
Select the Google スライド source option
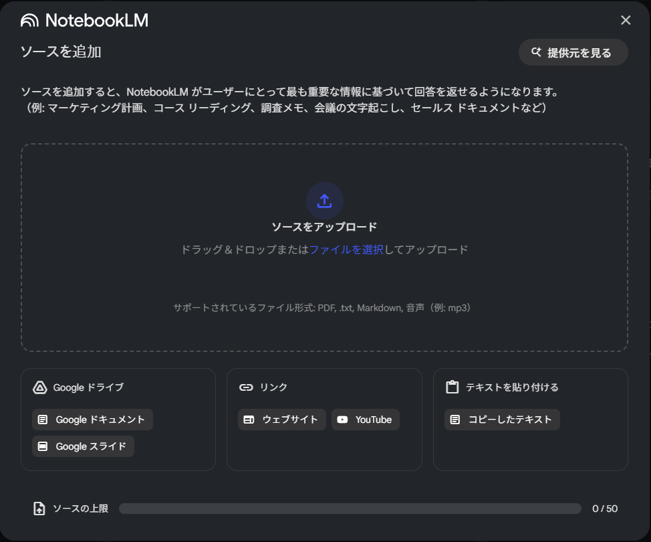click(82, 446)
